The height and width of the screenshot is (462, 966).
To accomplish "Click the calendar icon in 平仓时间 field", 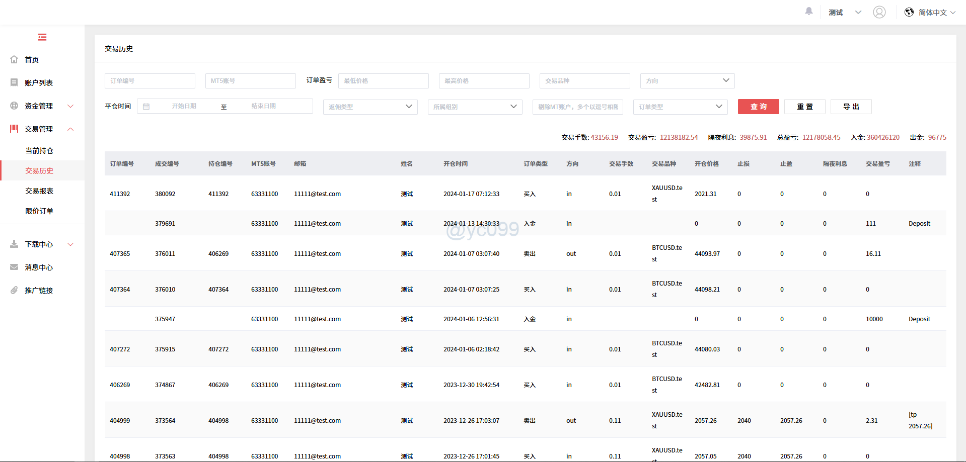I will pos(146,106).
